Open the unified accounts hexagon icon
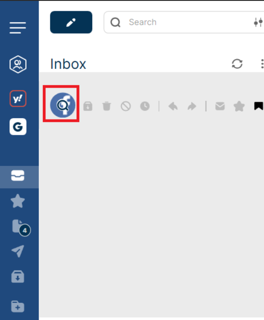This screenshot has height=320, width=264. point(18,64)
